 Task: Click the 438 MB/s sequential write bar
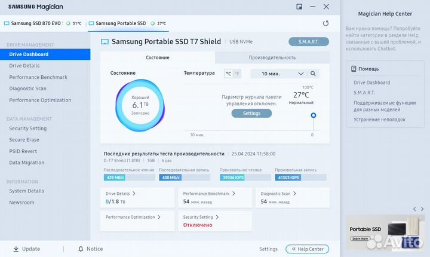[x=185, y=178]
